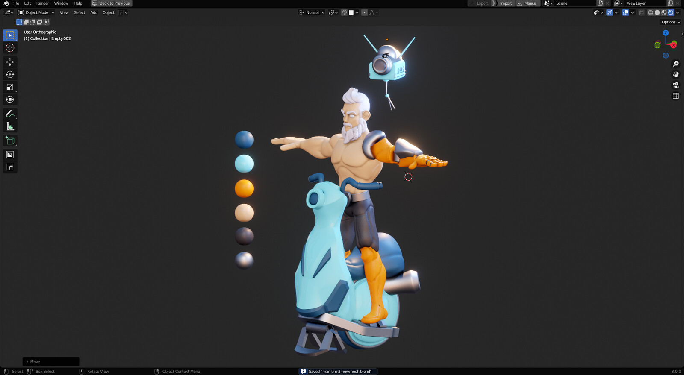Screen dimensions: 684x375
Task: Open the Help menu
Action: pyautogui.click(x=78, y=3)
